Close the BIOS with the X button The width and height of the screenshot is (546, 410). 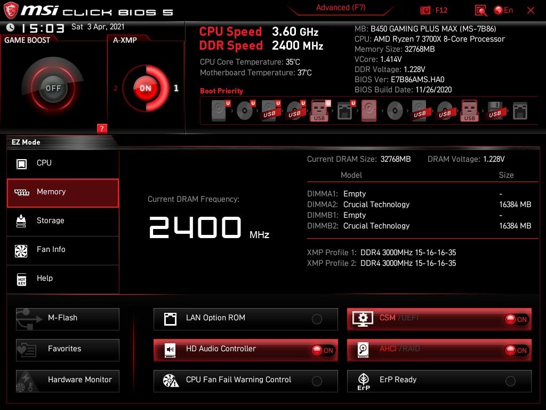531,11
